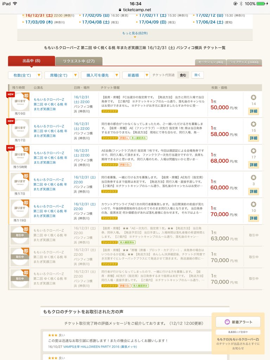Favorite the 68,000 yen ticket star icon
This screenshot has height=360, width=270.
[253, 151]
